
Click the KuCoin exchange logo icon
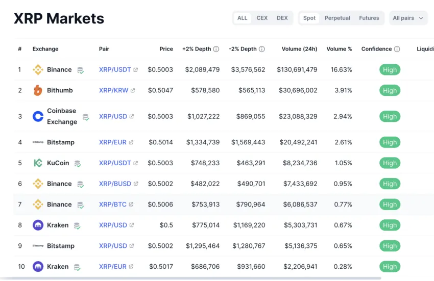tap(38, 163)
